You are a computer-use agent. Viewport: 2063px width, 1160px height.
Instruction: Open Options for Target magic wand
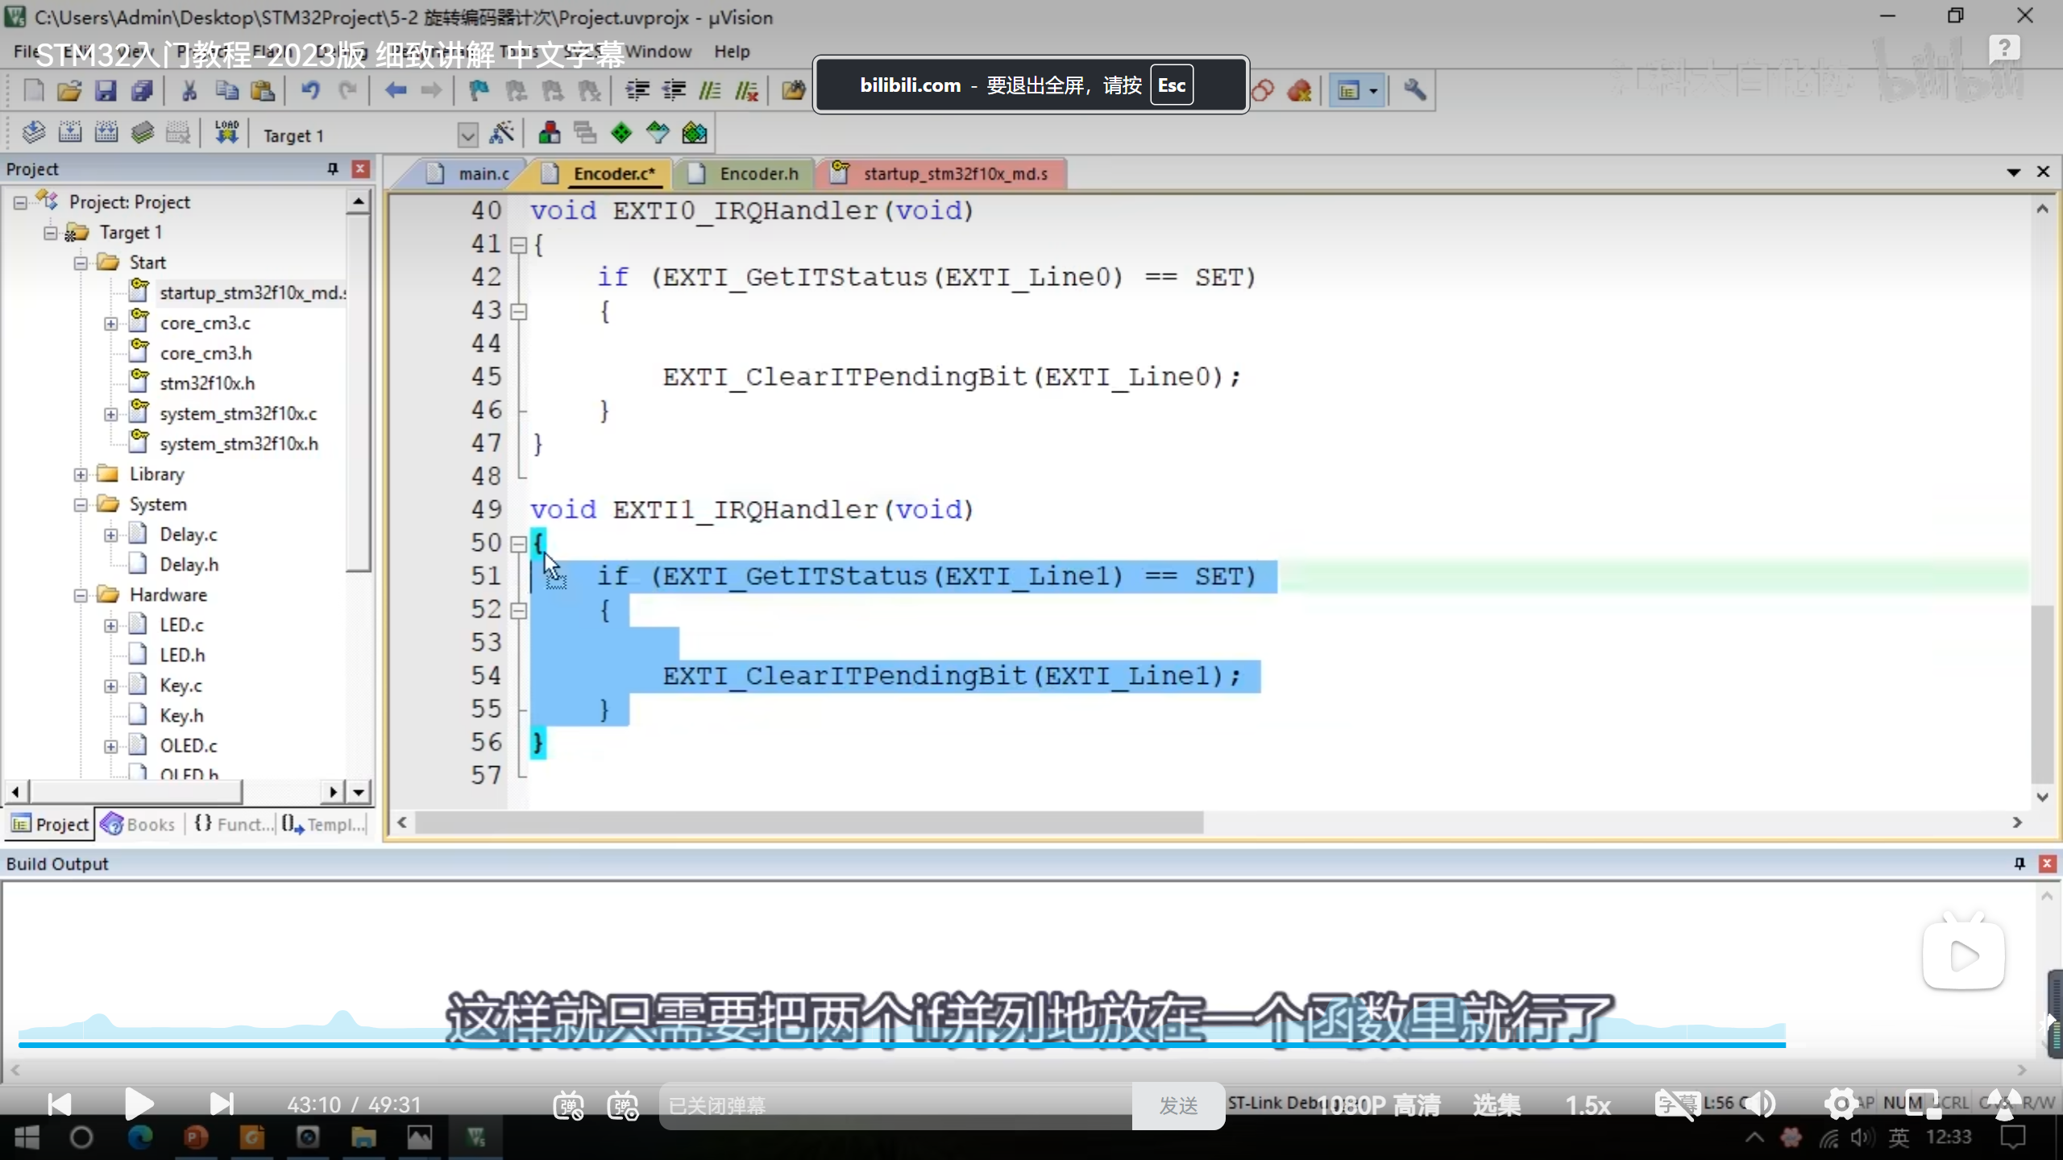tap(502, 133)
